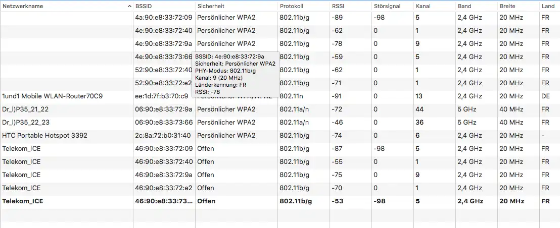Image resolution: width=560 pixels, height=228 pixels.
Task: Sort by Breite column header
Action: coord(507,6)
